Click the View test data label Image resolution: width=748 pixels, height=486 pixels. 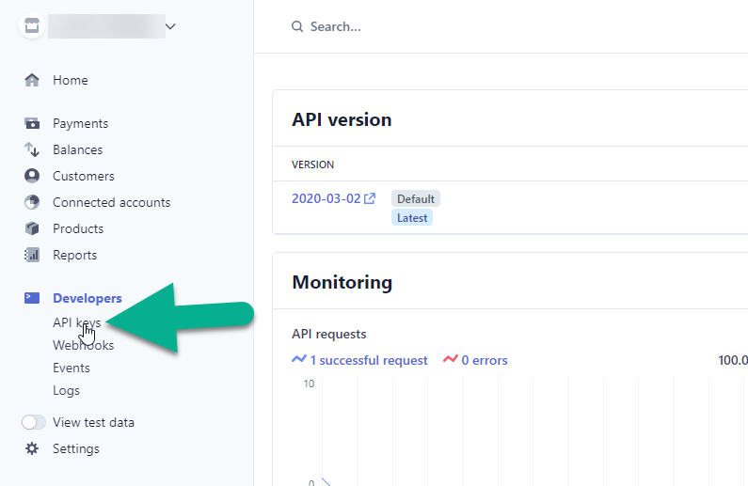coord(93,422)
